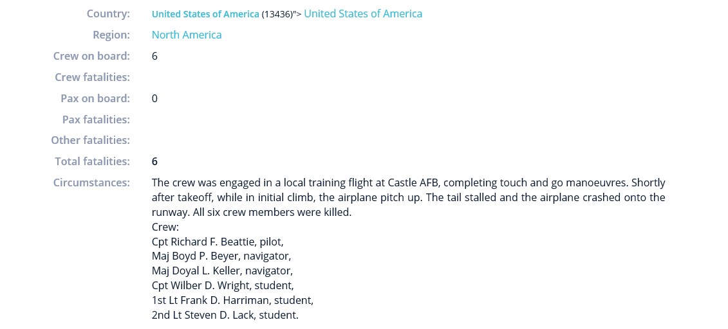
Task: Click the Total fatalities value 6
Action: (154, 161)
